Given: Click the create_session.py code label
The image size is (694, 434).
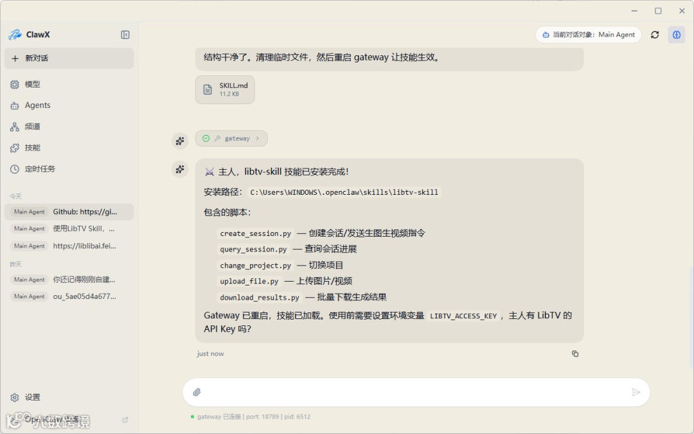Looking at the screenshot, I should (x=255, y=233).
